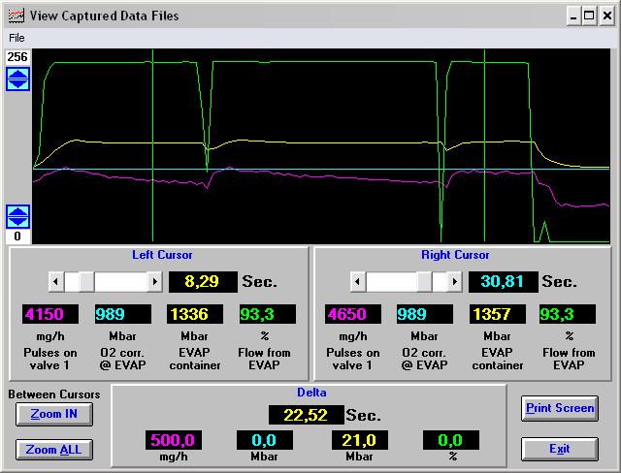Viewport: 621px width, 473px height.
Task: Open the File menu
Action: click(16, 38)
